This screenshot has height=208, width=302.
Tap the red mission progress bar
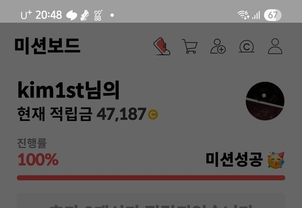151,178
